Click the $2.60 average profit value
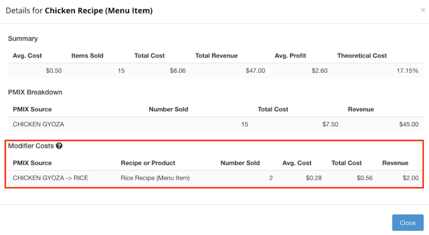Image resolution: width=429 pixels, height=235 pixels. click(x=319, y=71)
